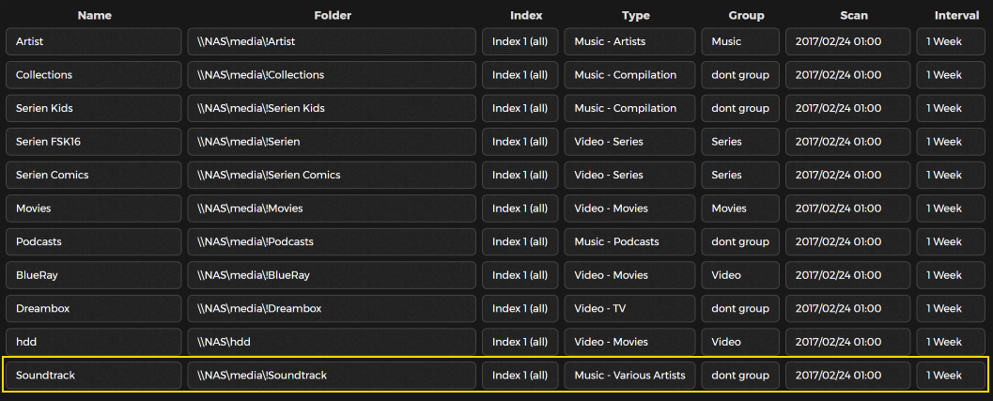Screen dimensions: 993x401
Task: Select the Dreambox folder path field
Action: coord(332,308)
